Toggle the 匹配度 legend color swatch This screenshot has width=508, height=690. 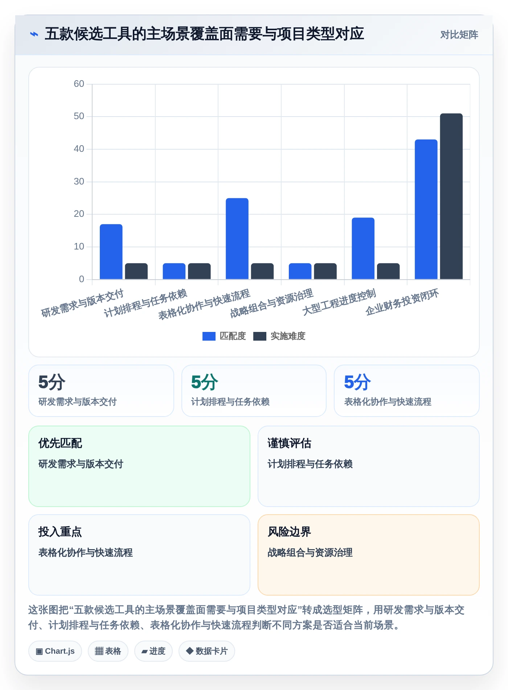209,336
